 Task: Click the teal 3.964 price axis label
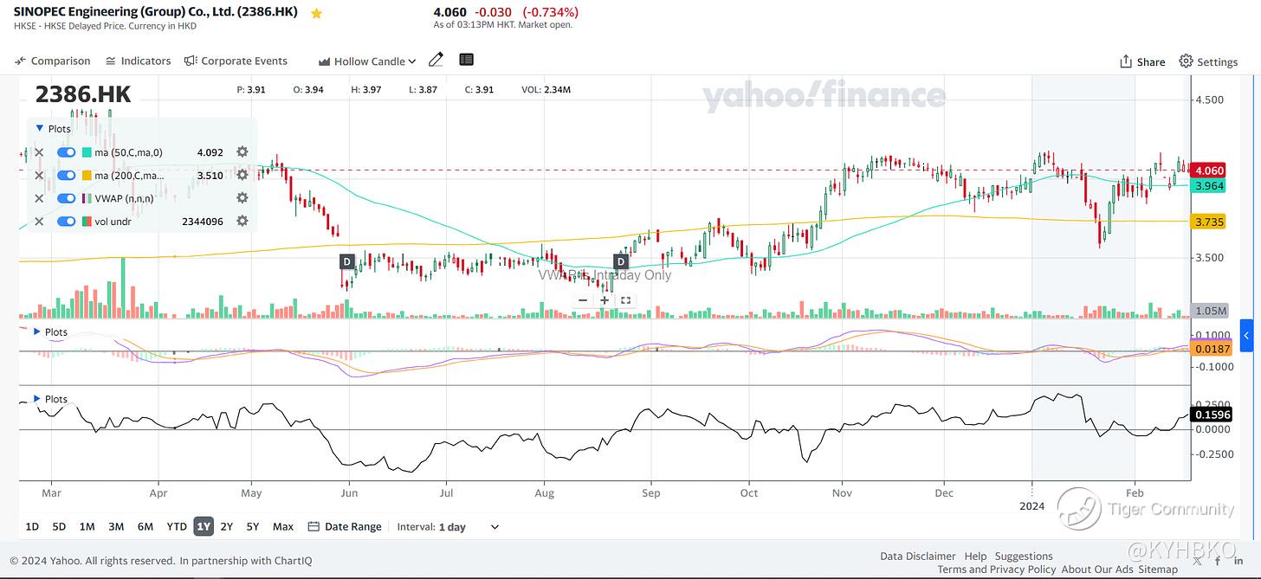point(1209,185)
